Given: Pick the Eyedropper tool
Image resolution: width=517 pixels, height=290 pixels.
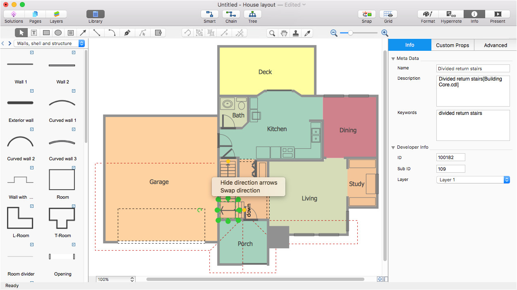Looking at the screenshot, I should pyautogui.click(x=307, y=33).
